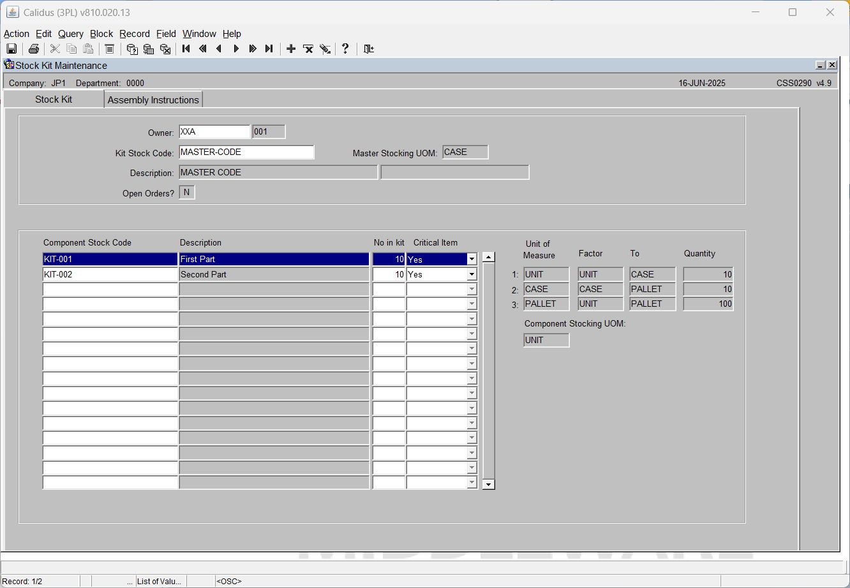
Task: Click the Insert Record plus icon
Action: coord(291,49)
